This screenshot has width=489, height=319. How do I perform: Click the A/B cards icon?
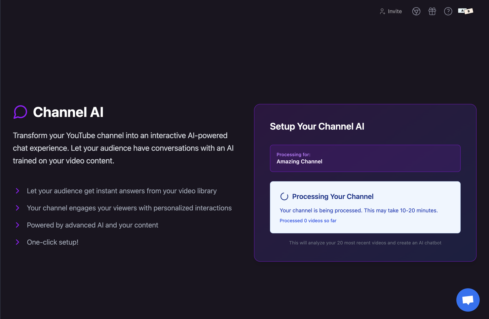point(466,11)
